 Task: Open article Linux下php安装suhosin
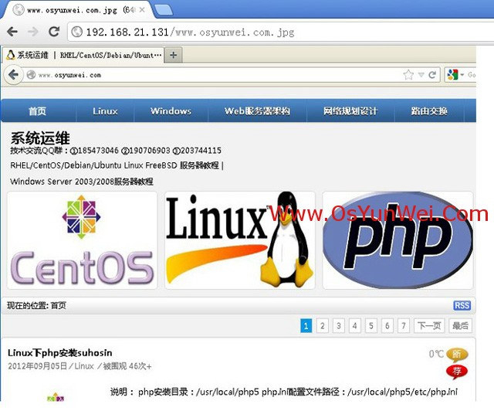tap(60, 352)
